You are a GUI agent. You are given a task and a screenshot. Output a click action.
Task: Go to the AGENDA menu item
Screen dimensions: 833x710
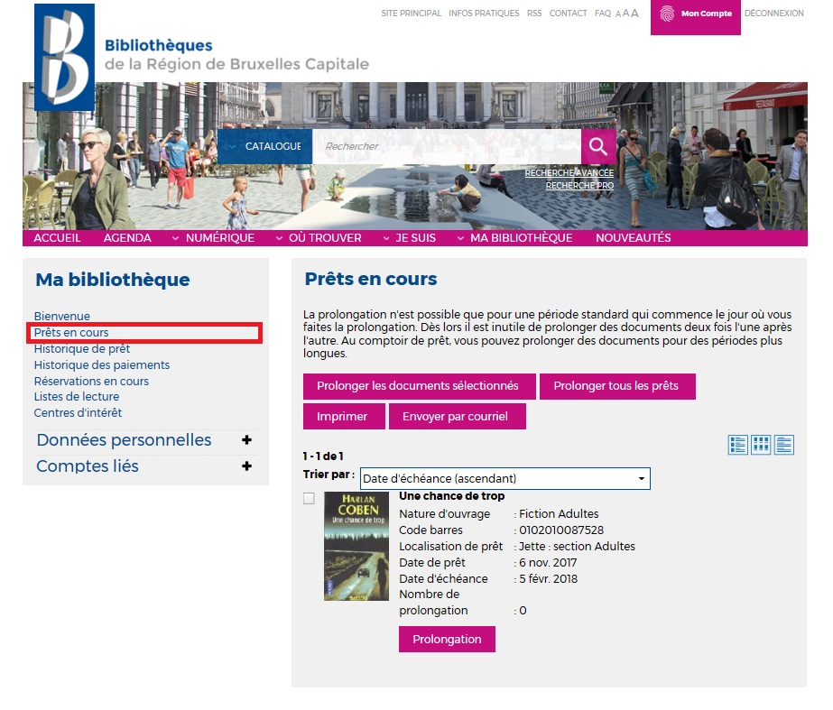click(x=127, y=238)
